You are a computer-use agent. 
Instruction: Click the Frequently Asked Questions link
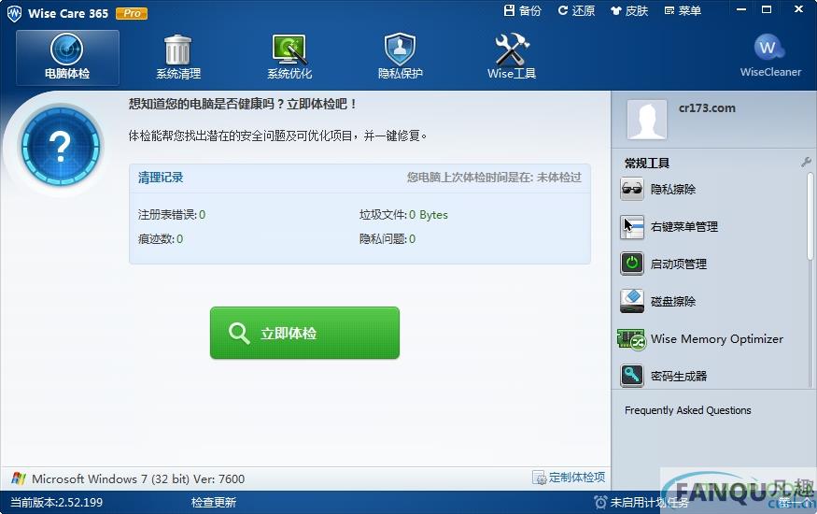point(688,410)
